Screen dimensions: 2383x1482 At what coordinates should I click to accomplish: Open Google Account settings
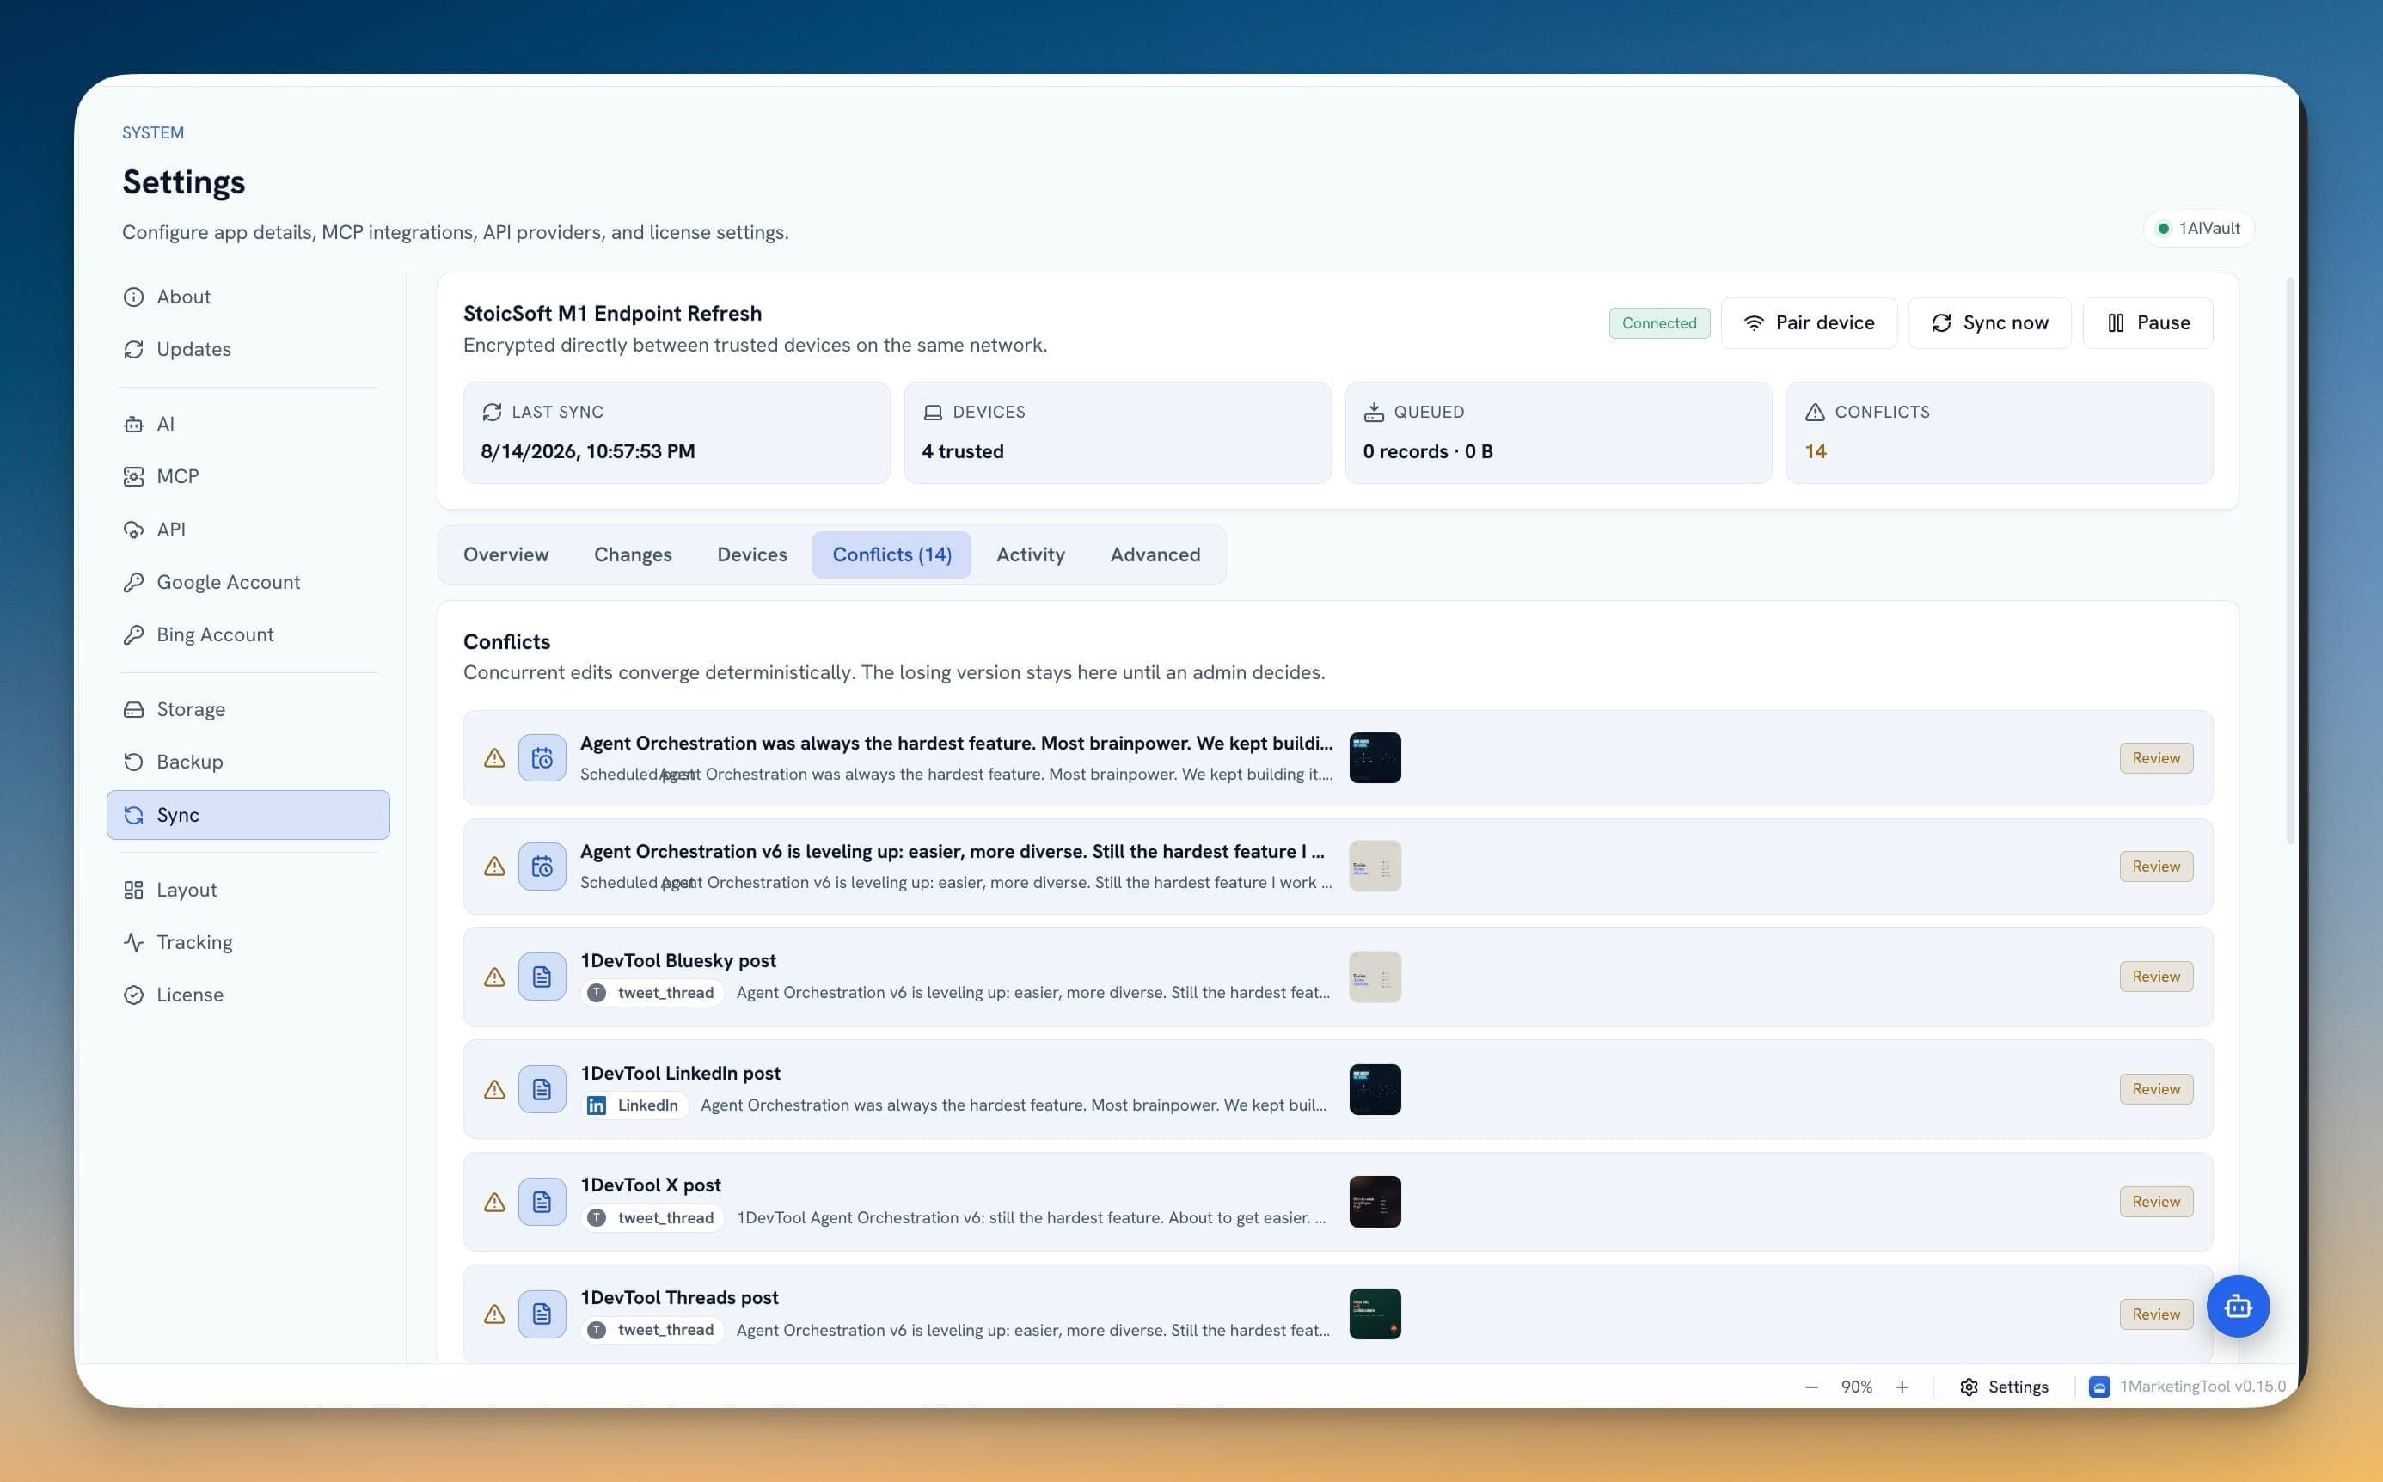click(x=248, y=582)
